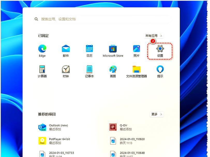Screen dimensions: 210x157
Task: Expand 更多 recommended items
Action: click(157, 114)
